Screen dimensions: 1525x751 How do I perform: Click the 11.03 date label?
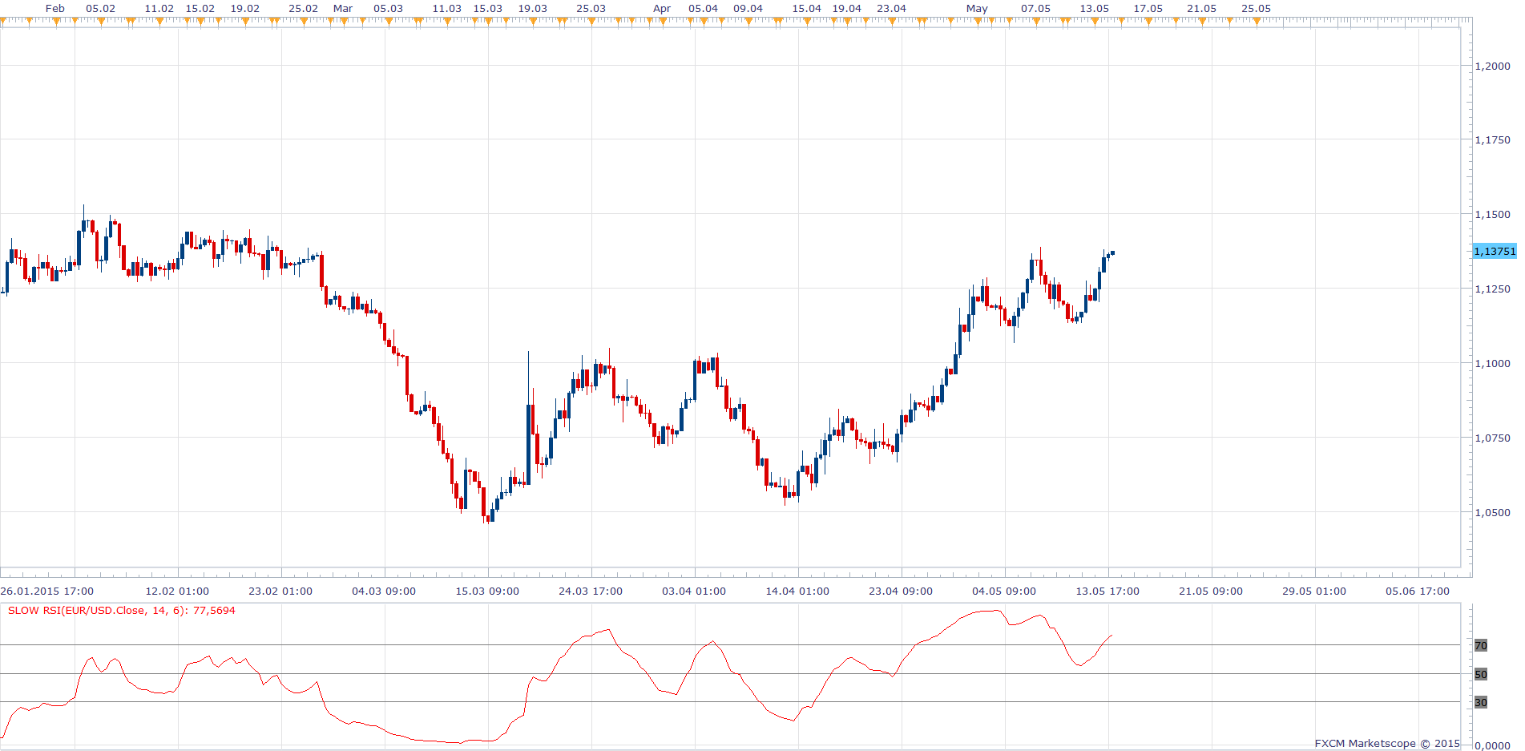point(447,8)
